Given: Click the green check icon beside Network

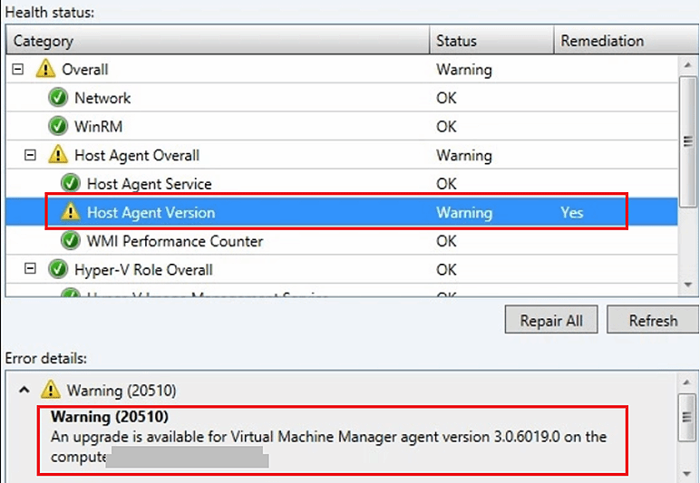Looking at the screenshot, I should (x=58, y=98).
